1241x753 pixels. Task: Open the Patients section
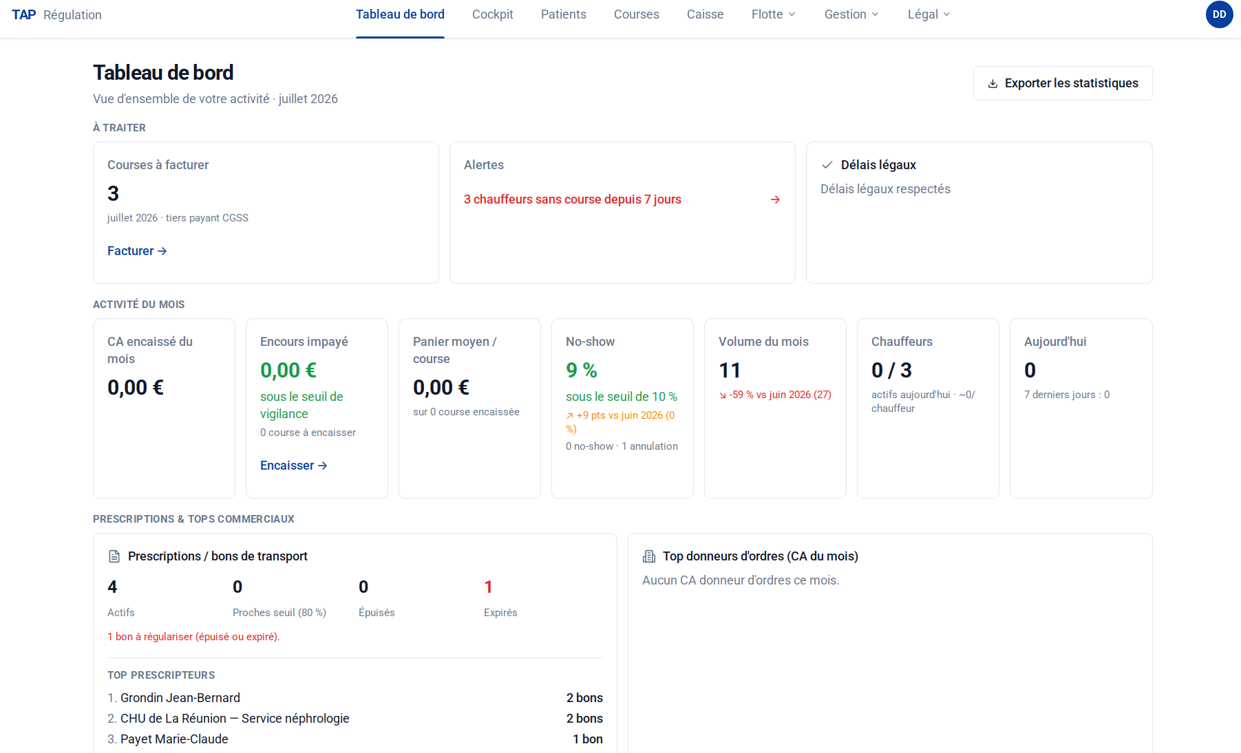click(x=564, y=14)
